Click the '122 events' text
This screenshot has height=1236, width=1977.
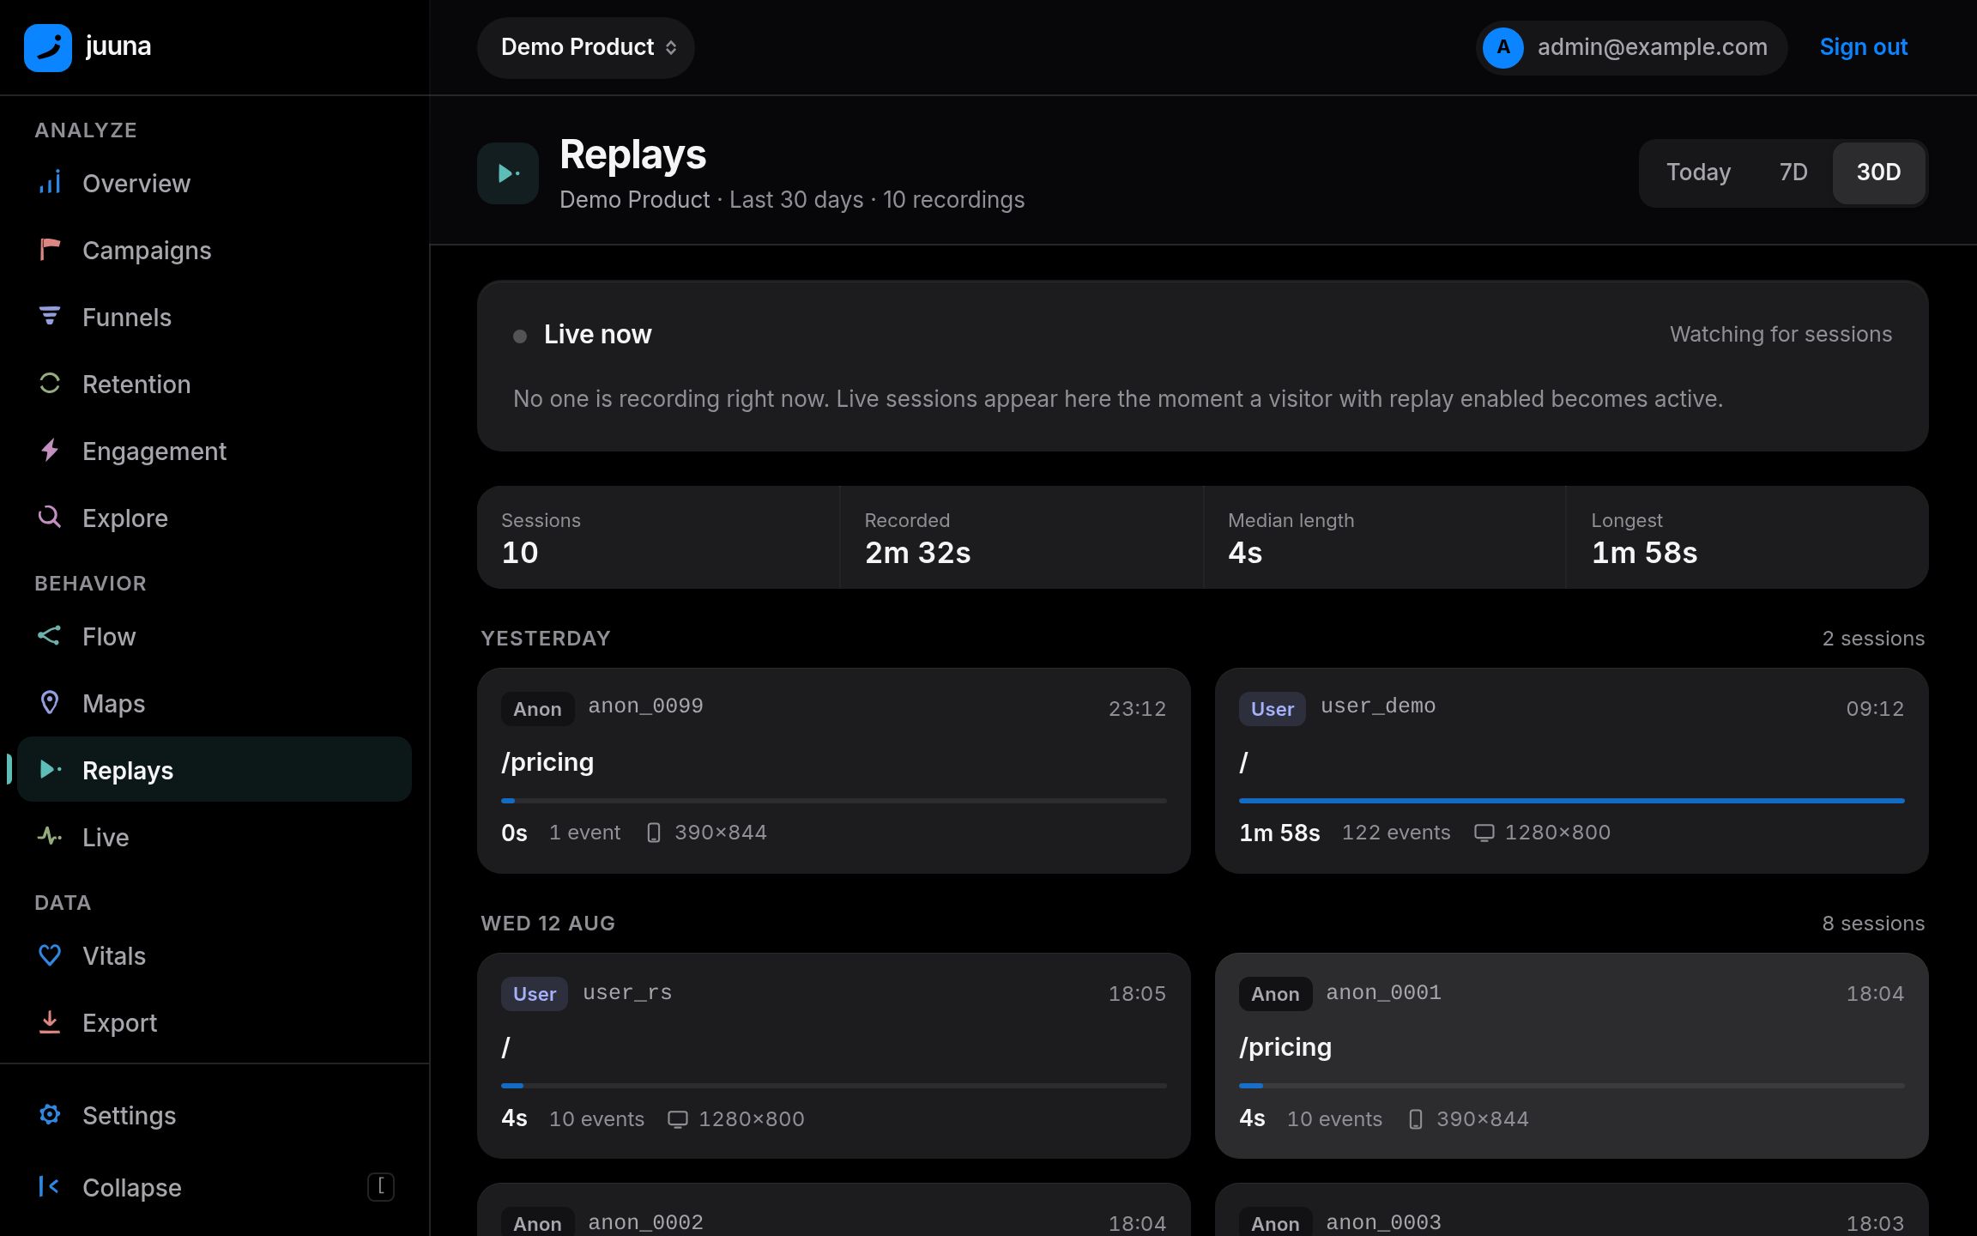click(1396, 833)
